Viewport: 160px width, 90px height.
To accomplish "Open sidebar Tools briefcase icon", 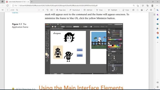I will coord(157,24).
